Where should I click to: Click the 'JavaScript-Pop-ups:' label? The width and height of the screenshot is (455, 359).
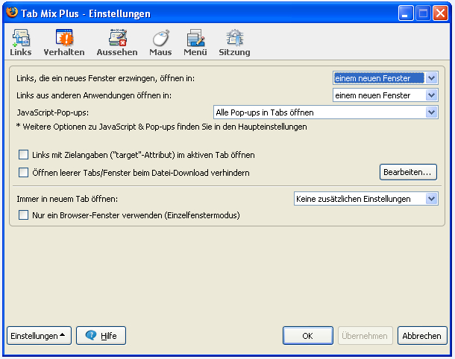pos(52,112)
